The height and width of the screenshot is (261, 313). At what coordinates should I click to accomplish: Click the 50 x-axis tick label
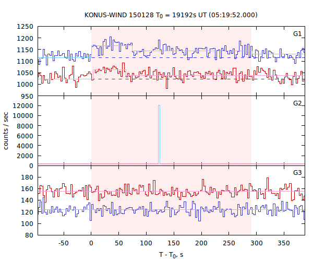(119, 243)
